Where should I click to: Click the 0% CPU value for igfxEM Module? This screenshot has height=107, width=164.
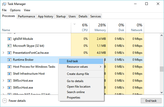click(x=86, y=39)
